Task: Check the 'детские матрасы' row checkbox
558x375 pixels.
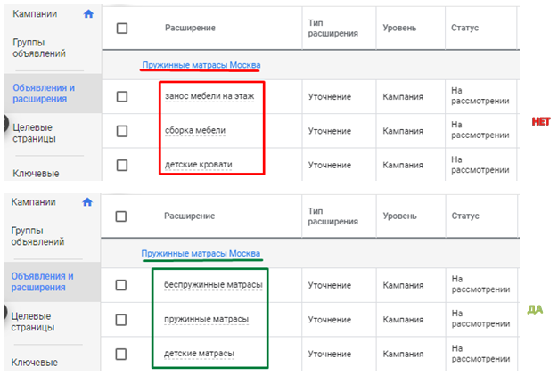Action: 122,355
